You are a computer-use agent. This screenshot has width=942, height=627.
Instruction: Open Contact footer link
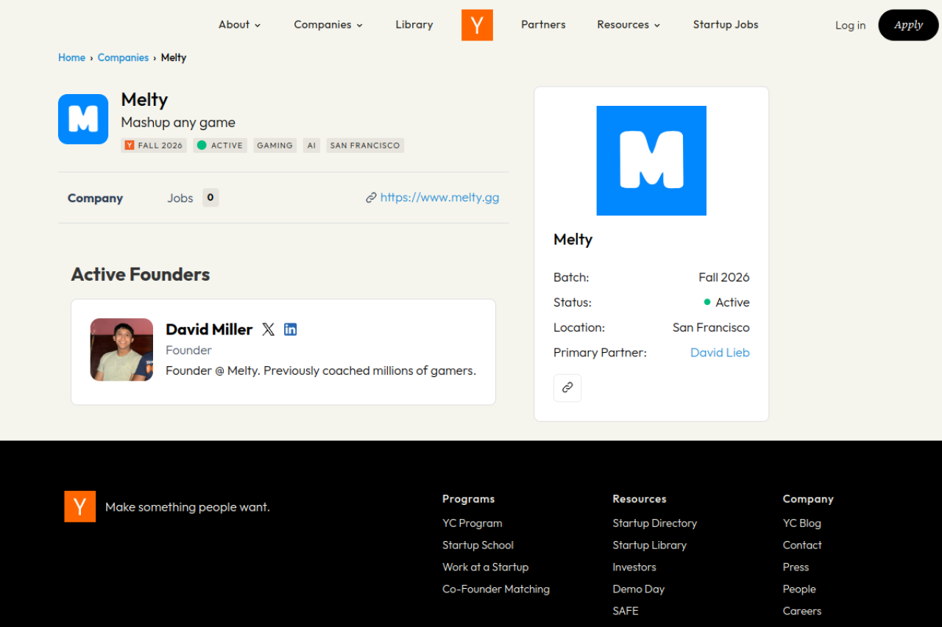(802, 545)
